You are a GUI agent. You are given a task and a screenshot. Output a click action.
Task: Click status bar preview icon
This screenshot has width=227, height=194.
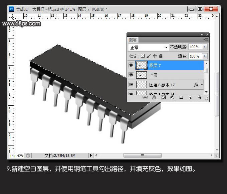tap(28, 156)
